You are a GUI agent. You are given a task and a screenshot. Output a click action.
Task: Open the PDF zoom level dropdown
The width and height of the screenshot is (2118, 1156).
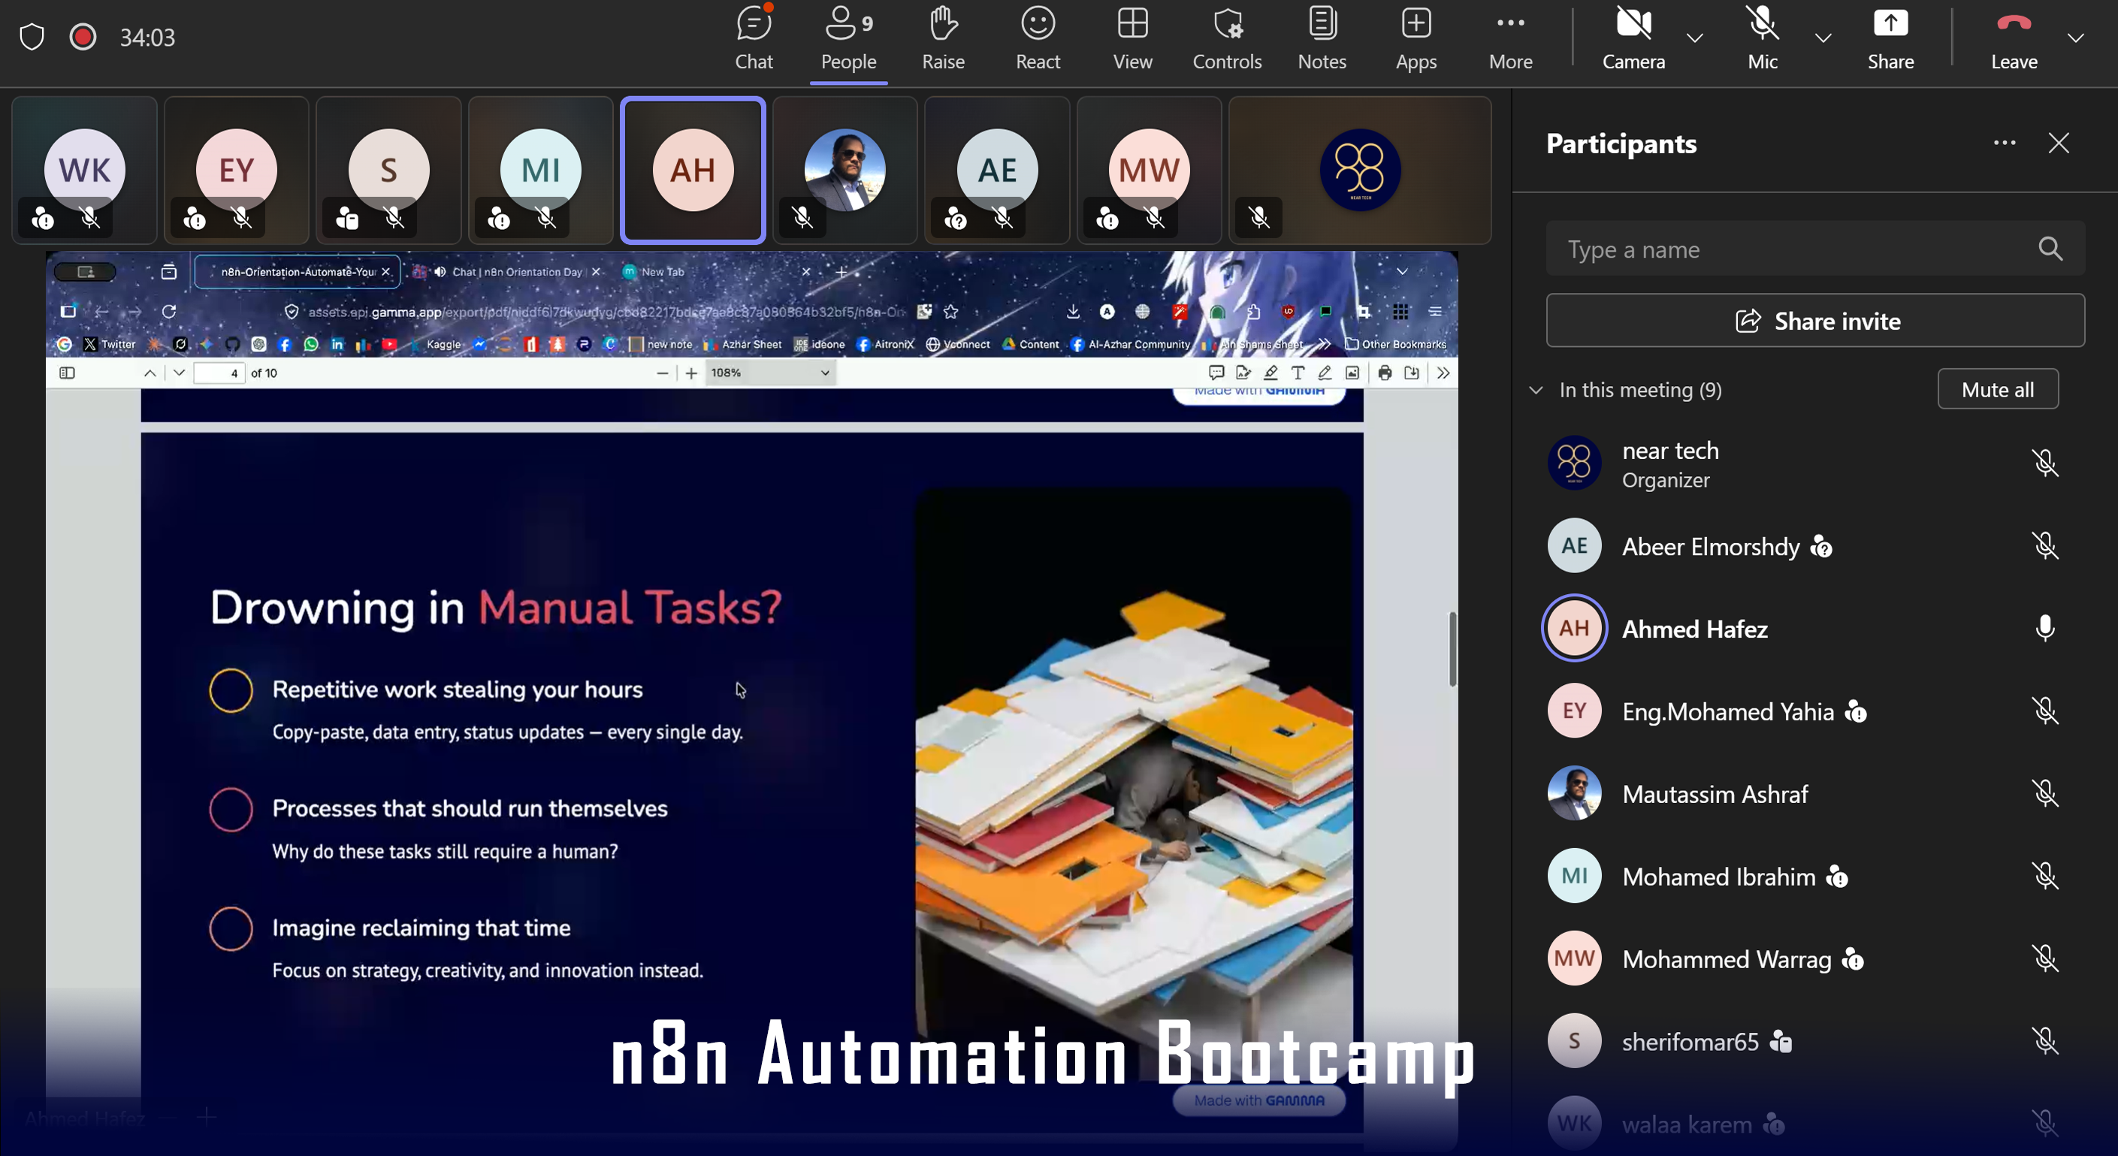[x=769, y=373]
